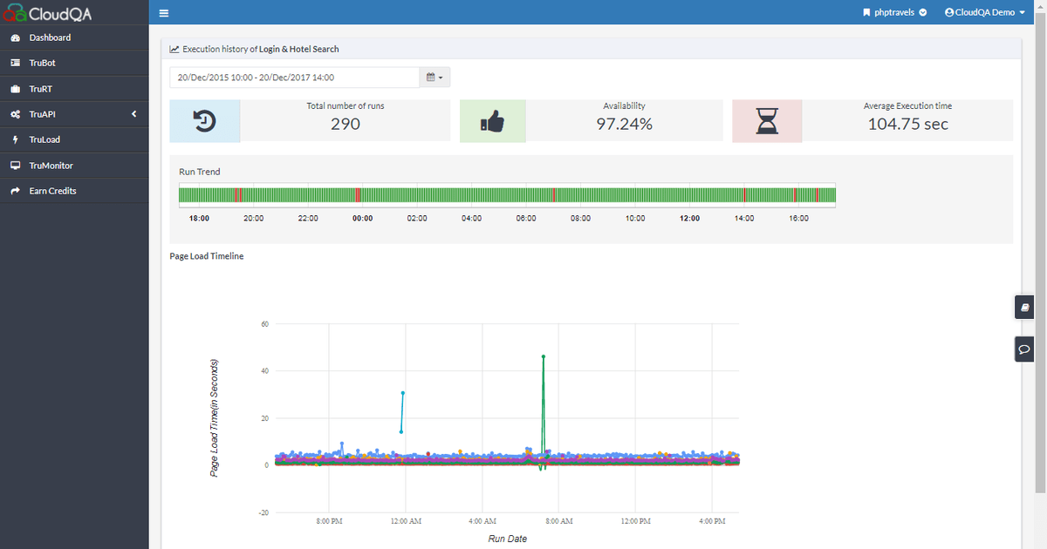Open TruBot from the sidebar
The image size is (1047, 549).
tap(42, 63)
